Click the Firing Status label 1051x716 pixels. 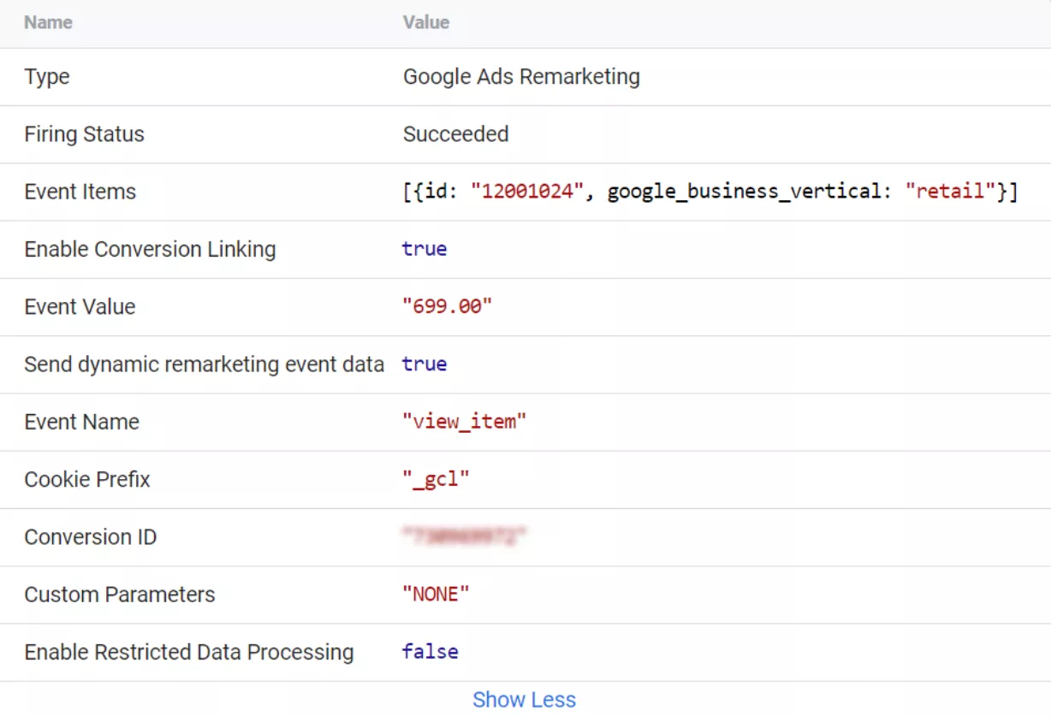click(84, 134)
